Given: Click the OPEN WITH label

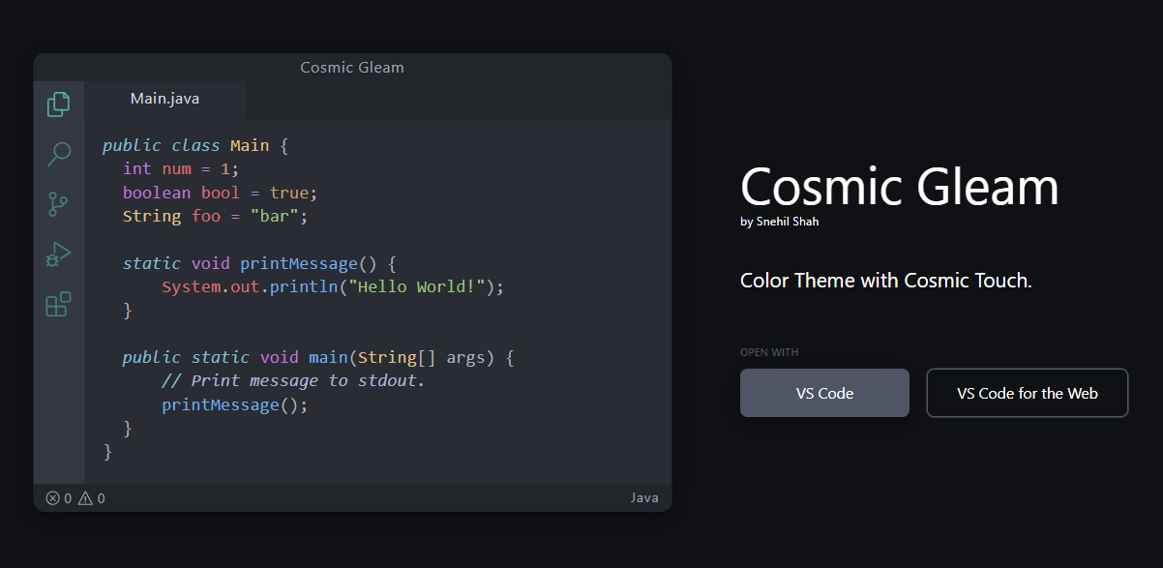Looking at the screenshot, I should click(769, 353).
